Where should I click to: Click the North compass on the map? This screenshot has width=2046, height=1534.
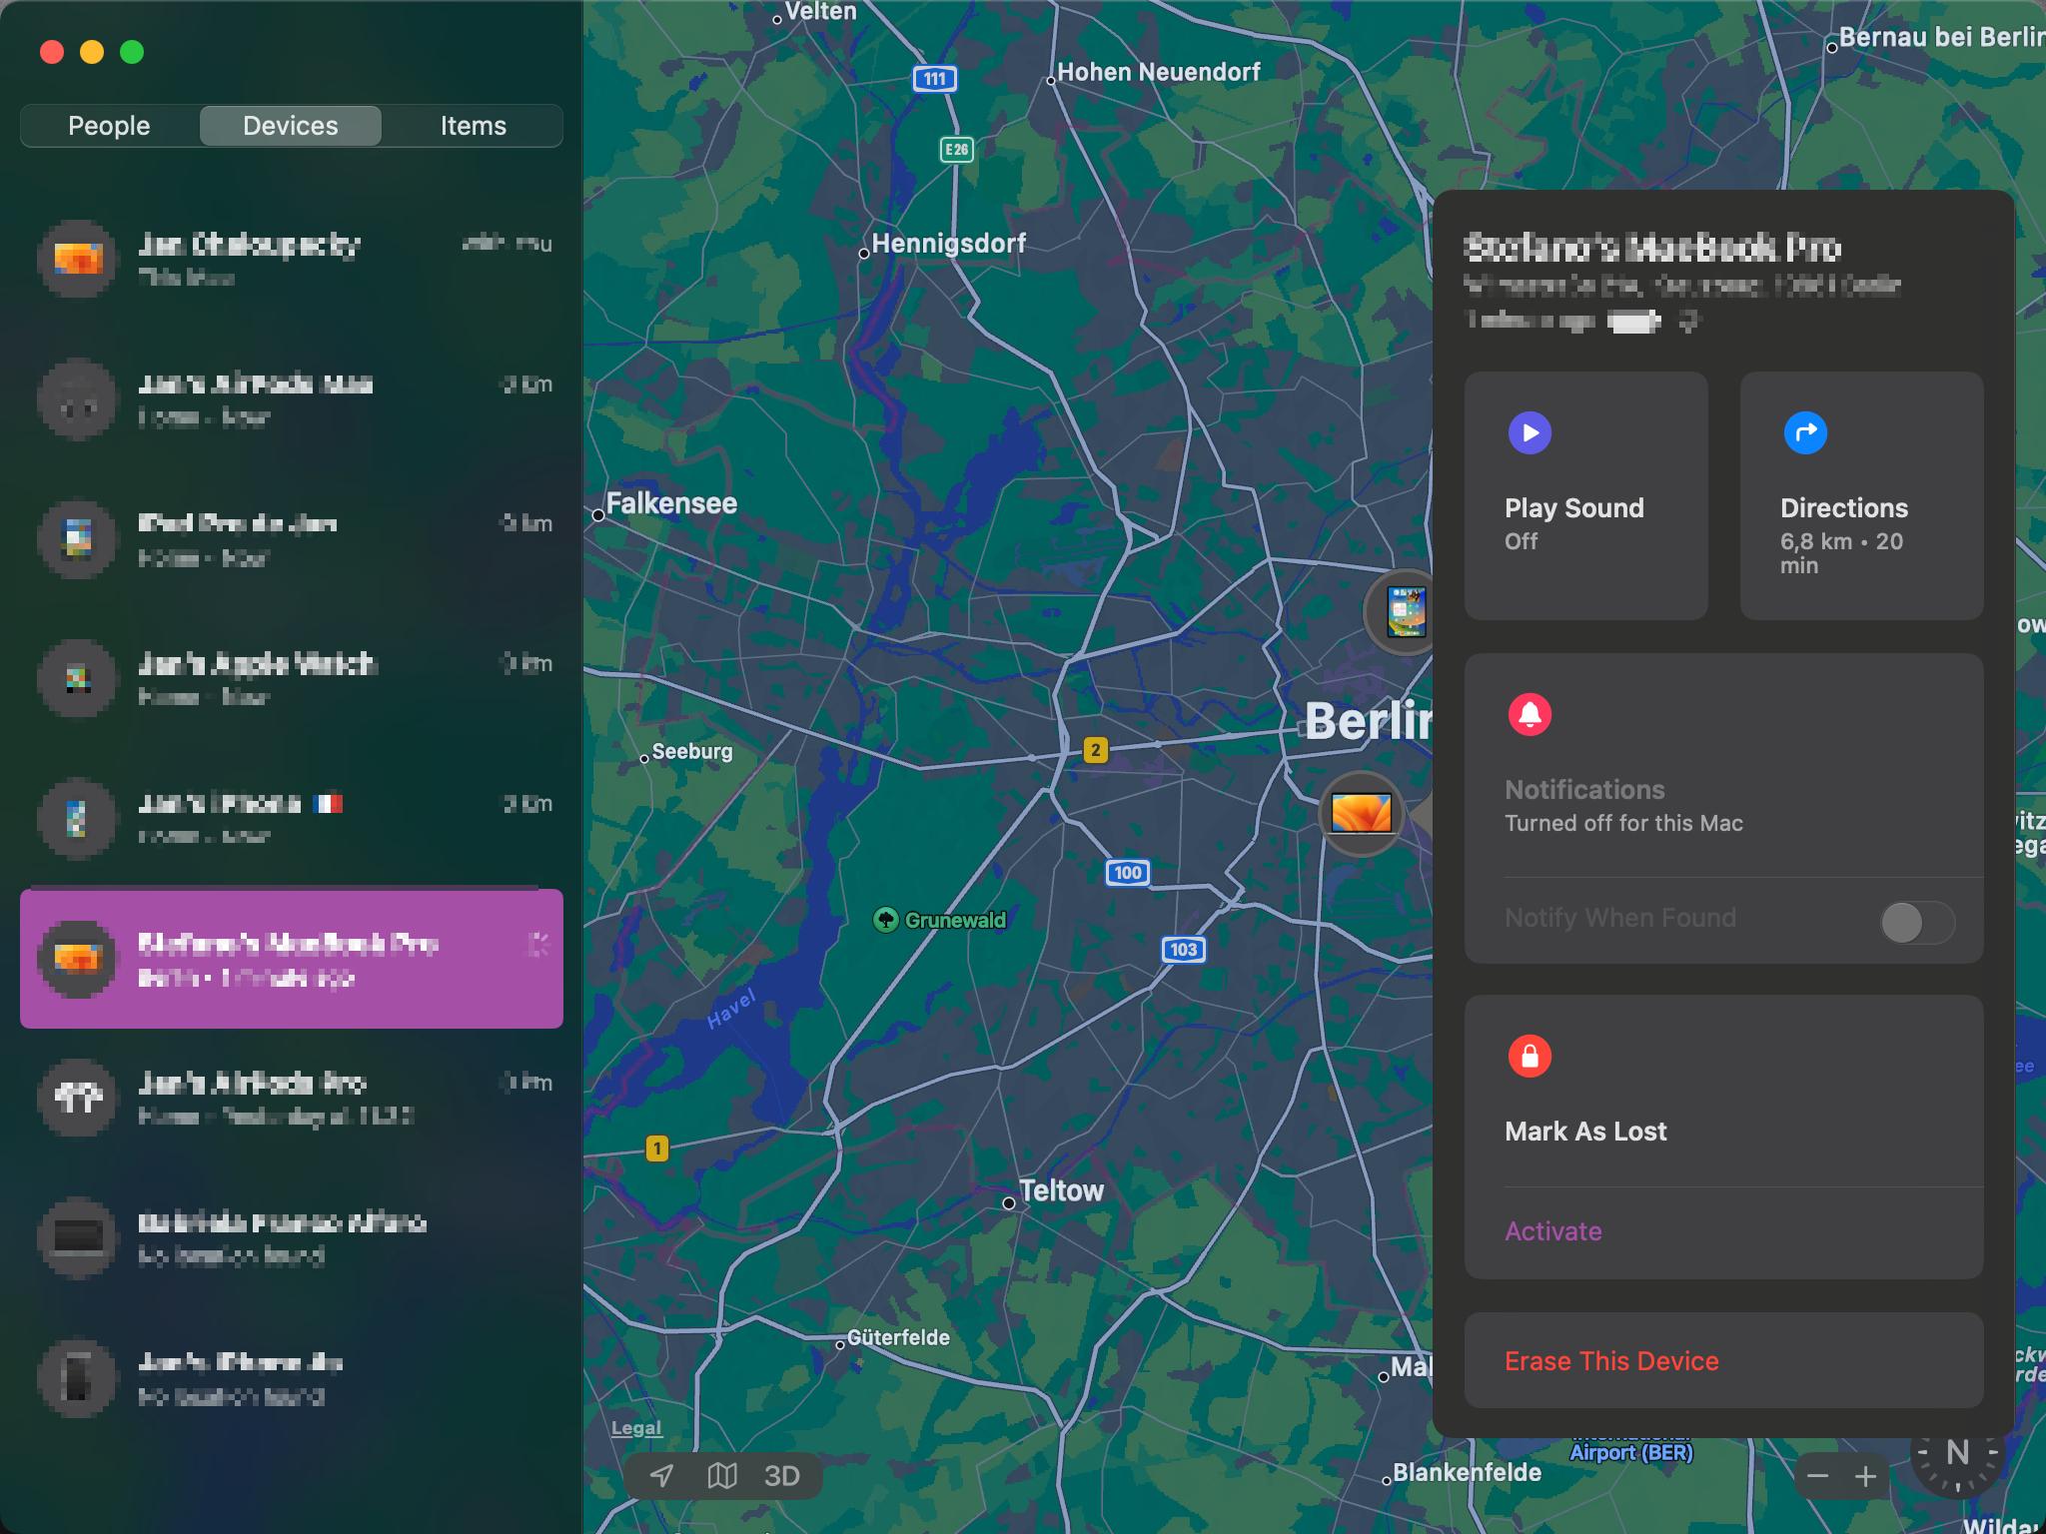point(1958,1452)
